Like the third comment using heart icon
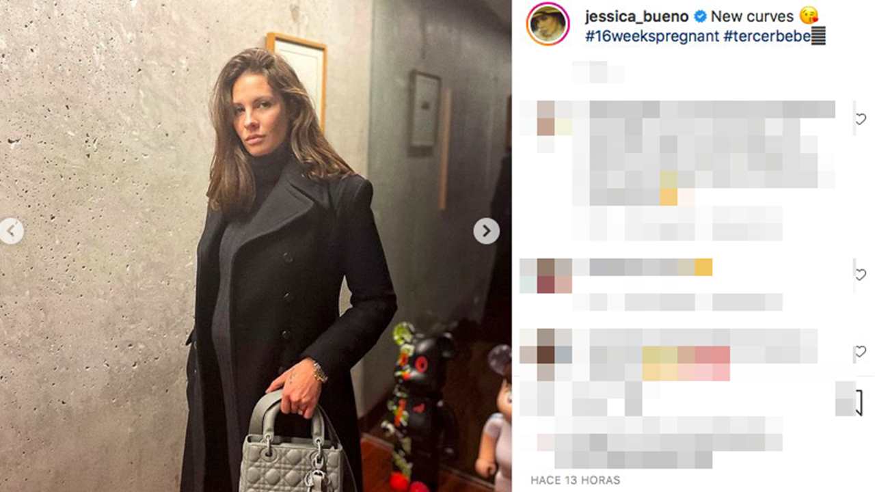The image size is (875, 492). click(861, 352)
